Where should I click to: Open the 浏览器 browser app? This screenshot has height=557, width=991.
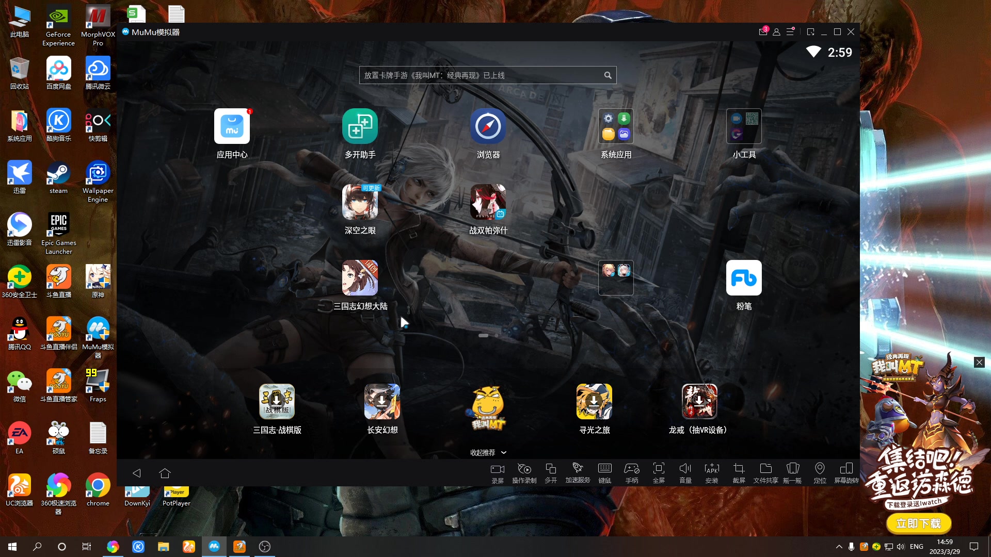click(x=488, y=126)
